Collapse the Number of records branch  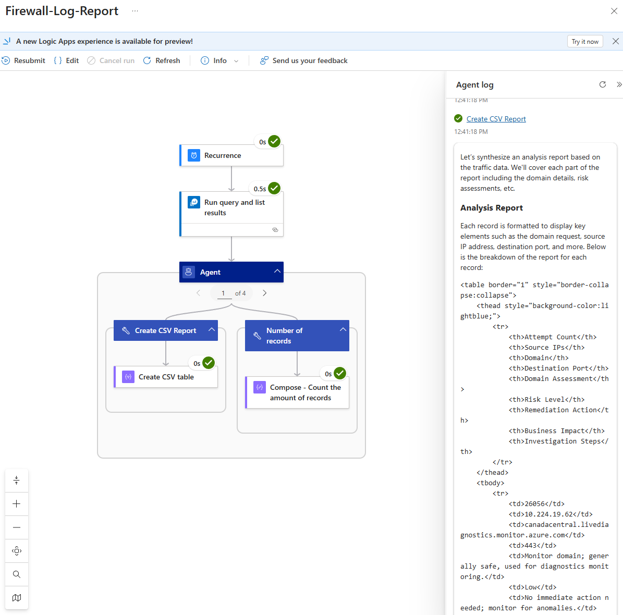pyautogui.click(x=343, y=330)
